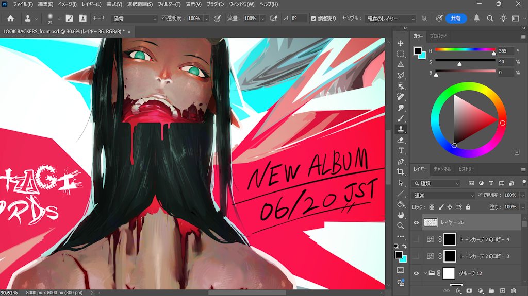The height and width of the screenshot is (296, 528).
Task: Select the Pen tool
Action: [x=400, y=162]
